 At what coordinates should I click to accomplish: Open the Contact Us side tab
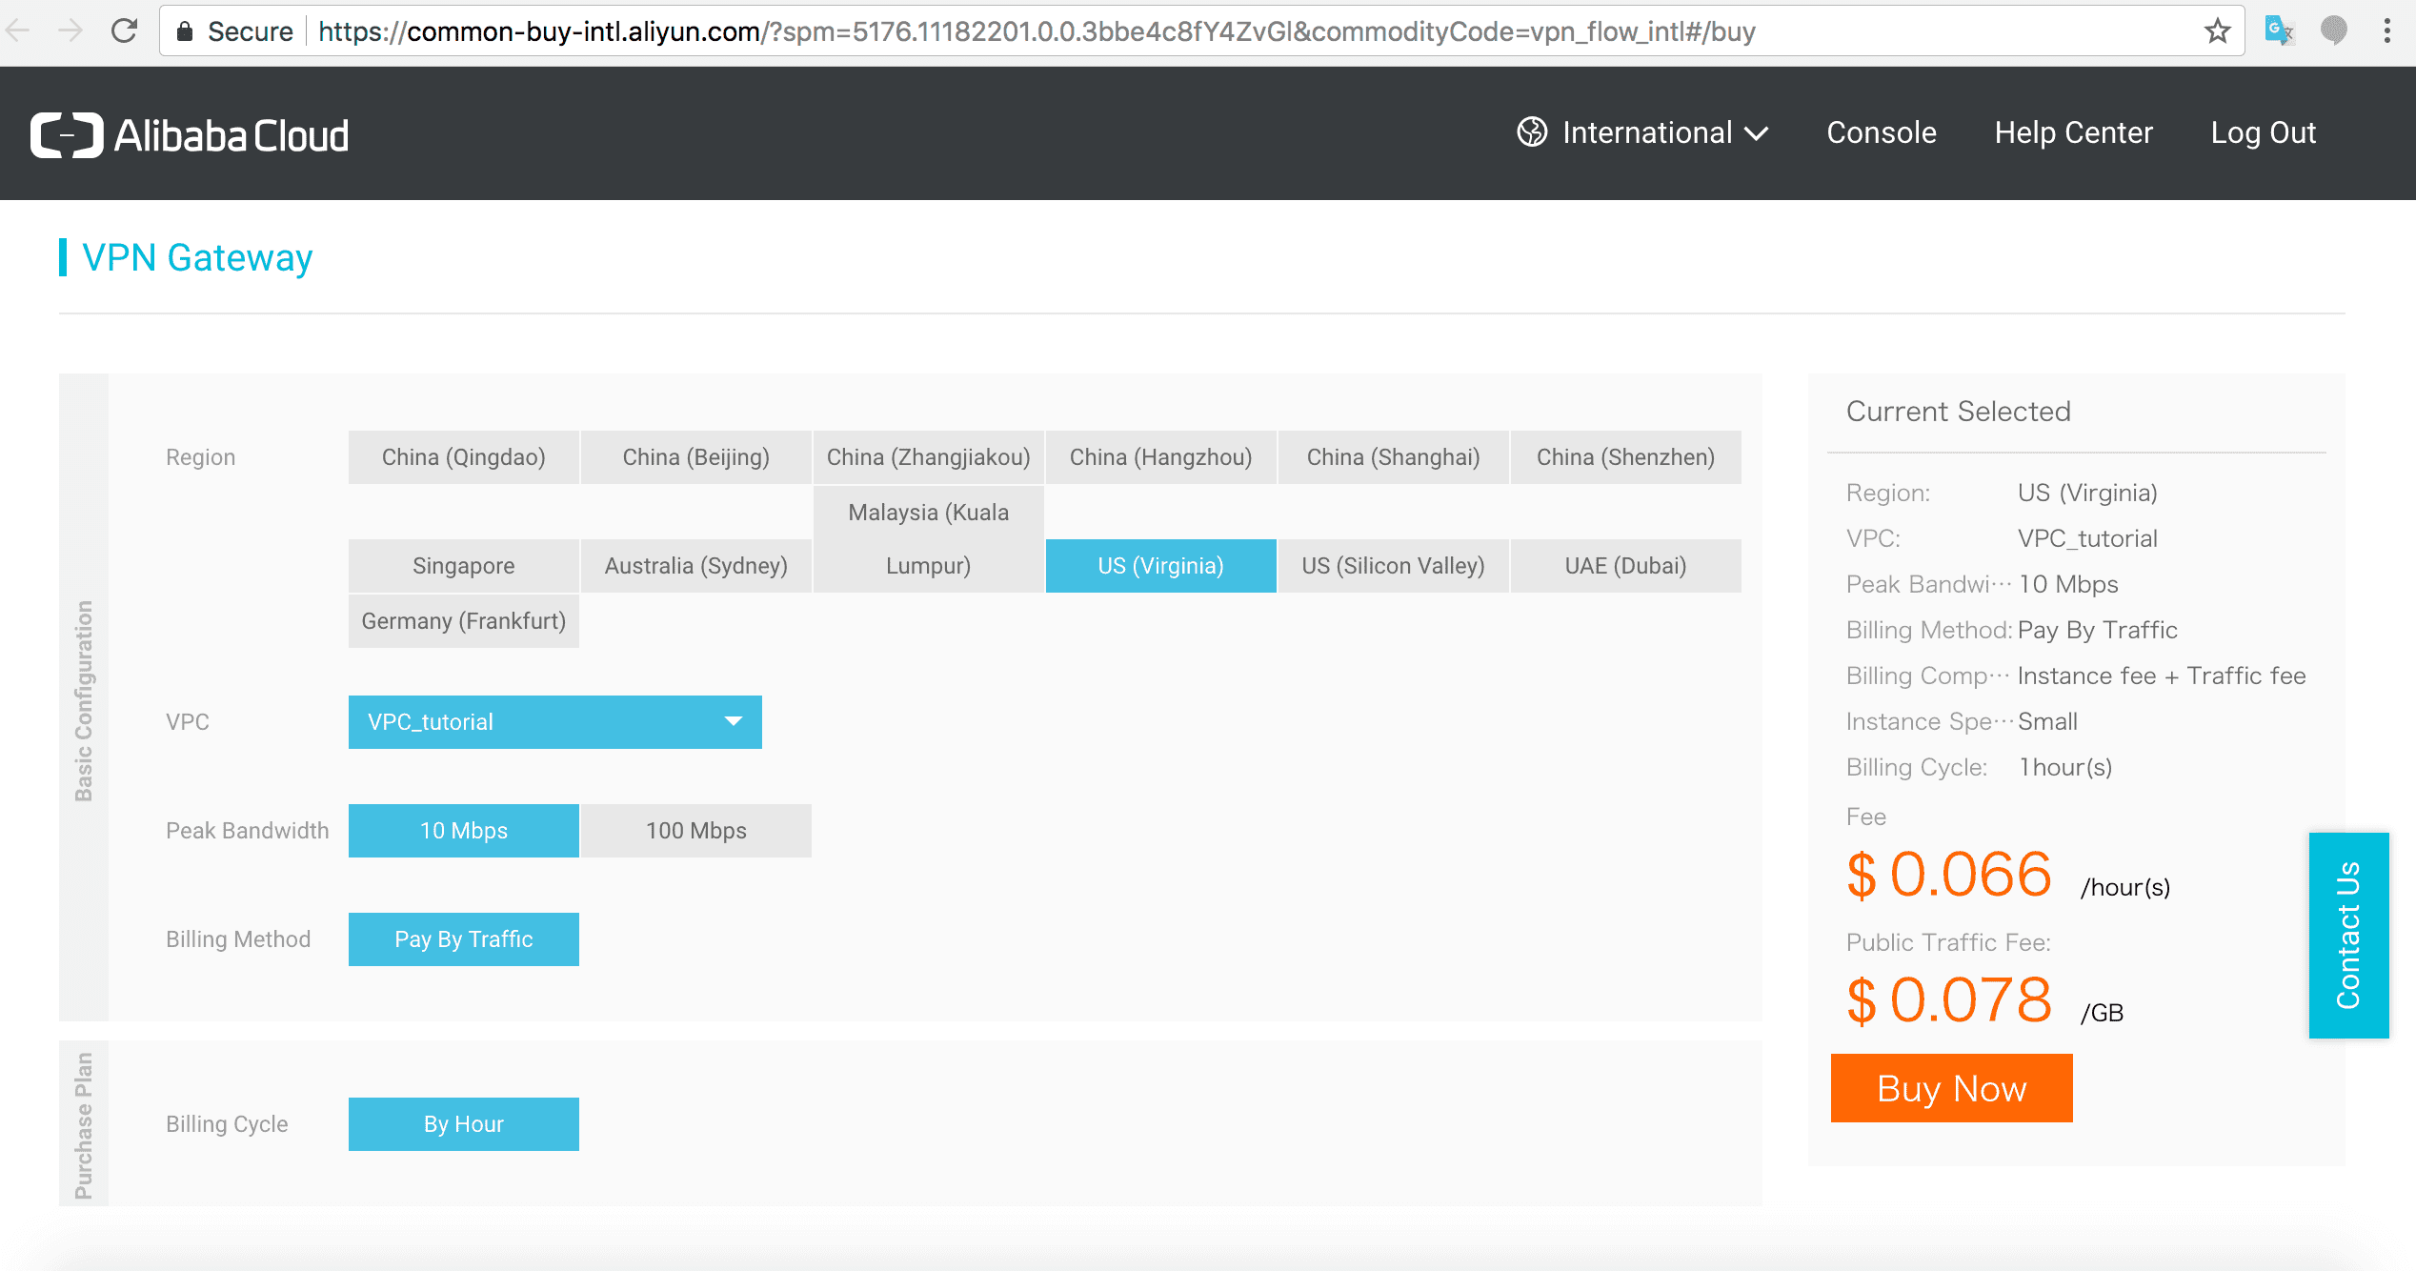click(2348, 936)
